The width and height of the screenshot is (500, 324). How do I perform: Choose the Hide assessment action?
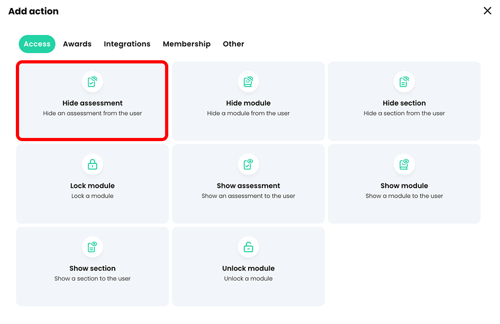[92, 100]
